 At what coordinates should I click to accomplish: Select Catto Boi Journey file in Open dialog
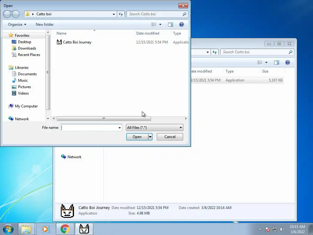tap(77, 42)
